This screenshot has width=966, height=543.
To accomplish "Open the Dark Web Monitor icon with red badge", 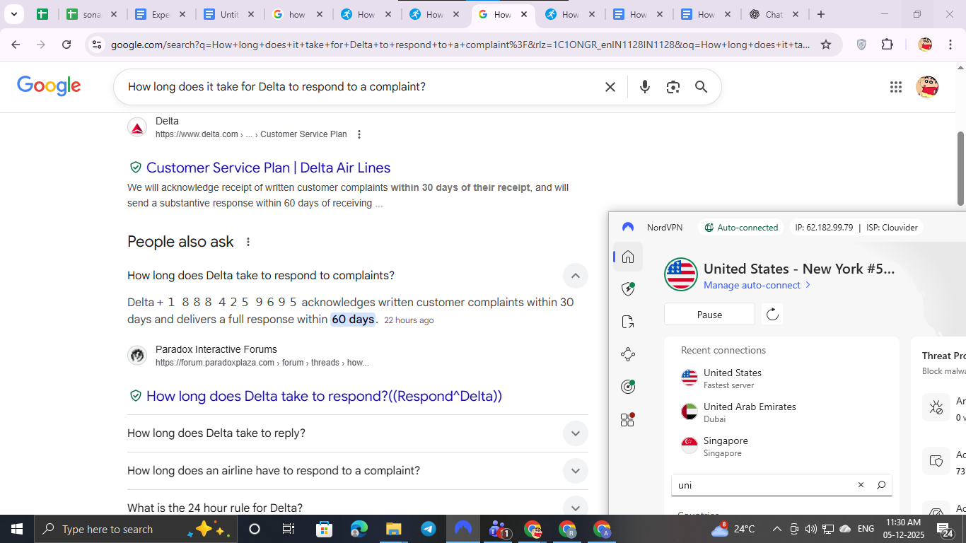I will click(x=627, y=419).
